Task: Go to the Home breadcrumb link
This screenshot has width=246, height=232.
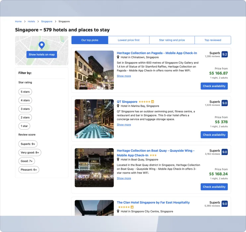Action: (x=18, y=22)
